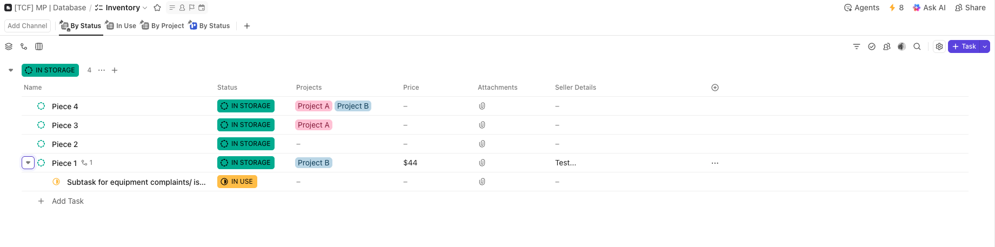
Task: Click Add Task row at the list bottom
Action: 68,201
